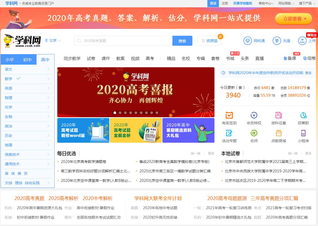Open the 点数商城 points mall
The height and width of the screenshot is (226, 318).
[278, 136]
